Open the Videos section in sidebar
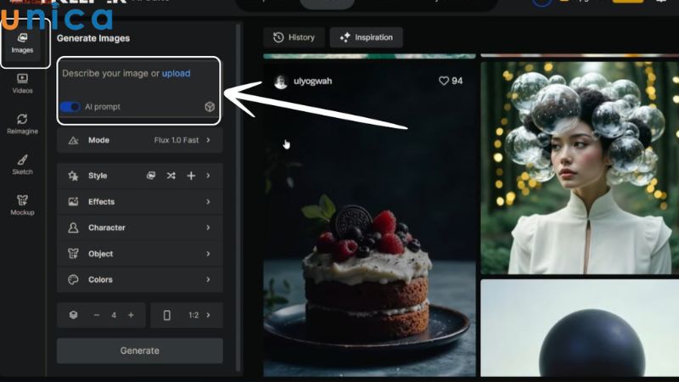 (22, 83)
